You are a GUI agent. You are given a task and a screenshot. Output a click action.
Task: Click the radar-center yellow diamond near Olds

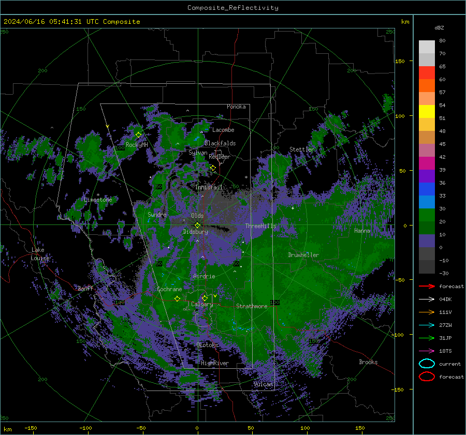pyautogui.click(x=197, y=226)
